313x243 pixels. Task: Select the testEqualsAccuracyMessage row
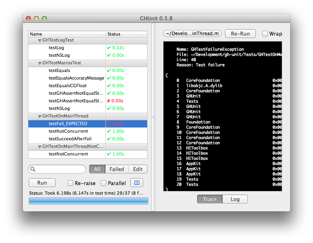coord(88,78)
